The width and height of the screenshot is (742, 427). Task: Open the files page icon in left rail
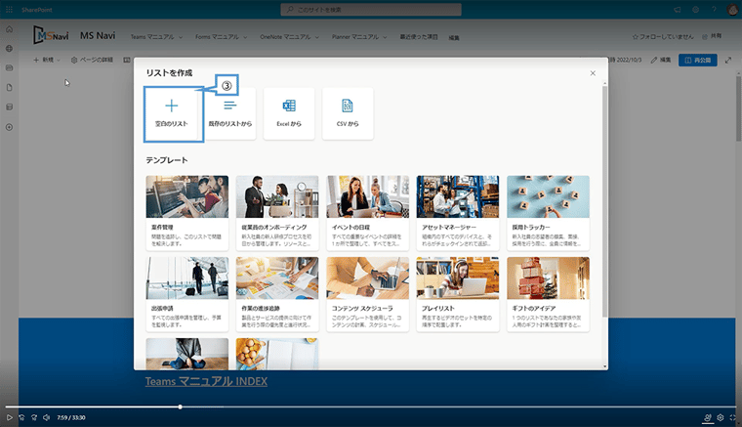[9, 88]
